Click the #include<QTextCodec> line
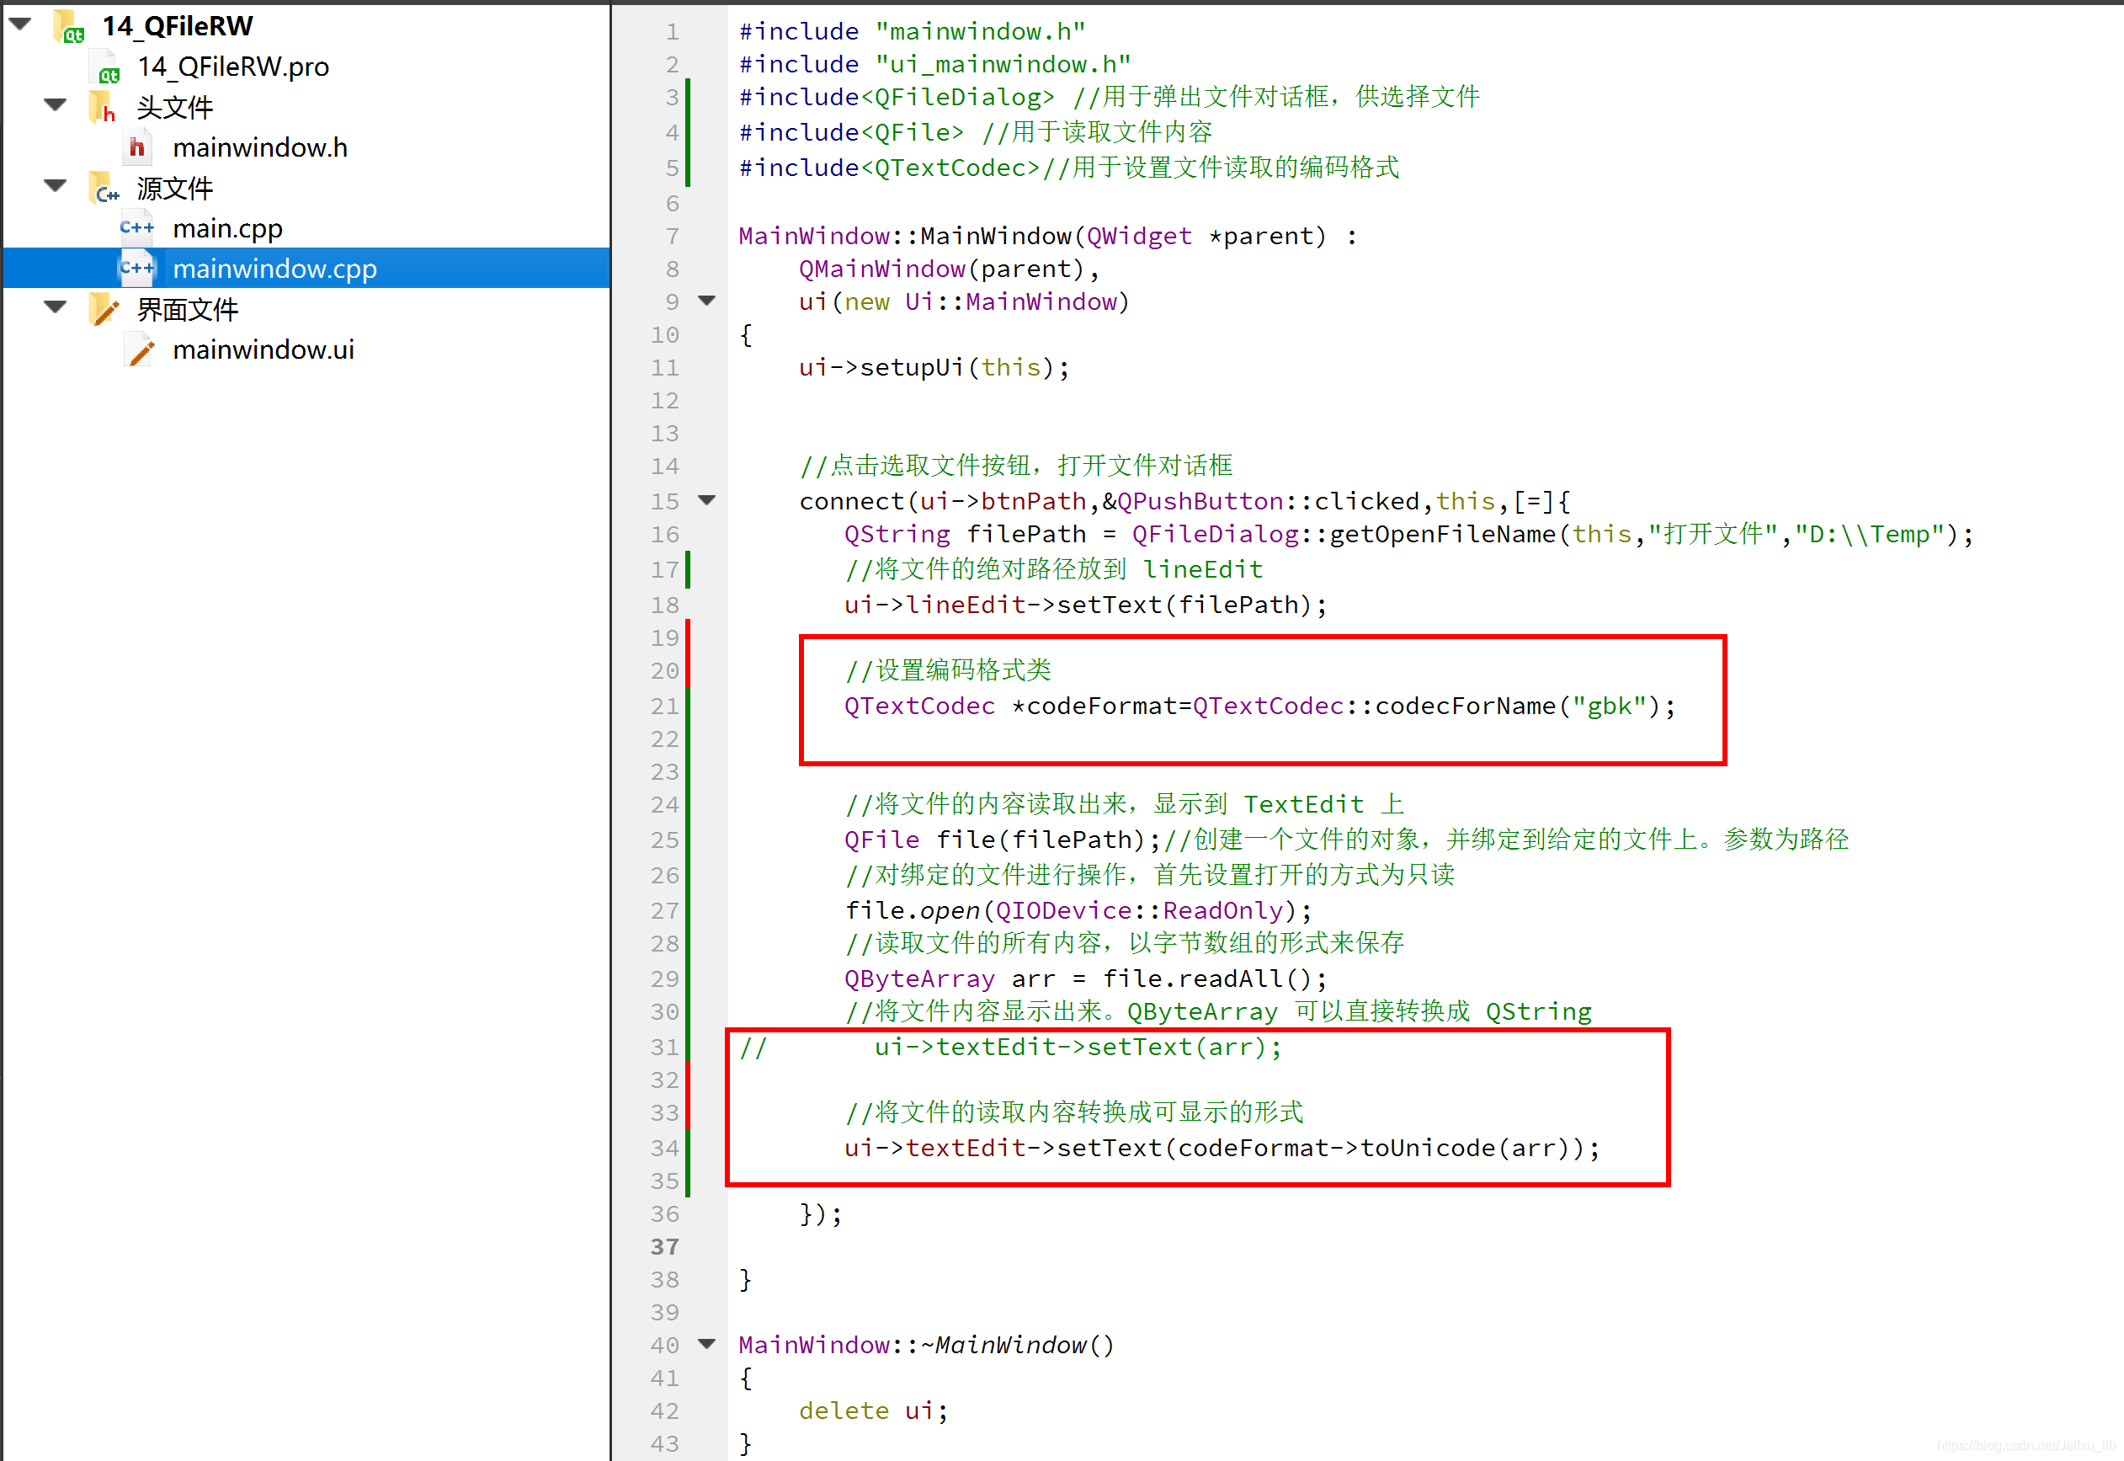The width and height of the screenshot is (2124, 1461). pyautogui.click(x=1069, y=168)
